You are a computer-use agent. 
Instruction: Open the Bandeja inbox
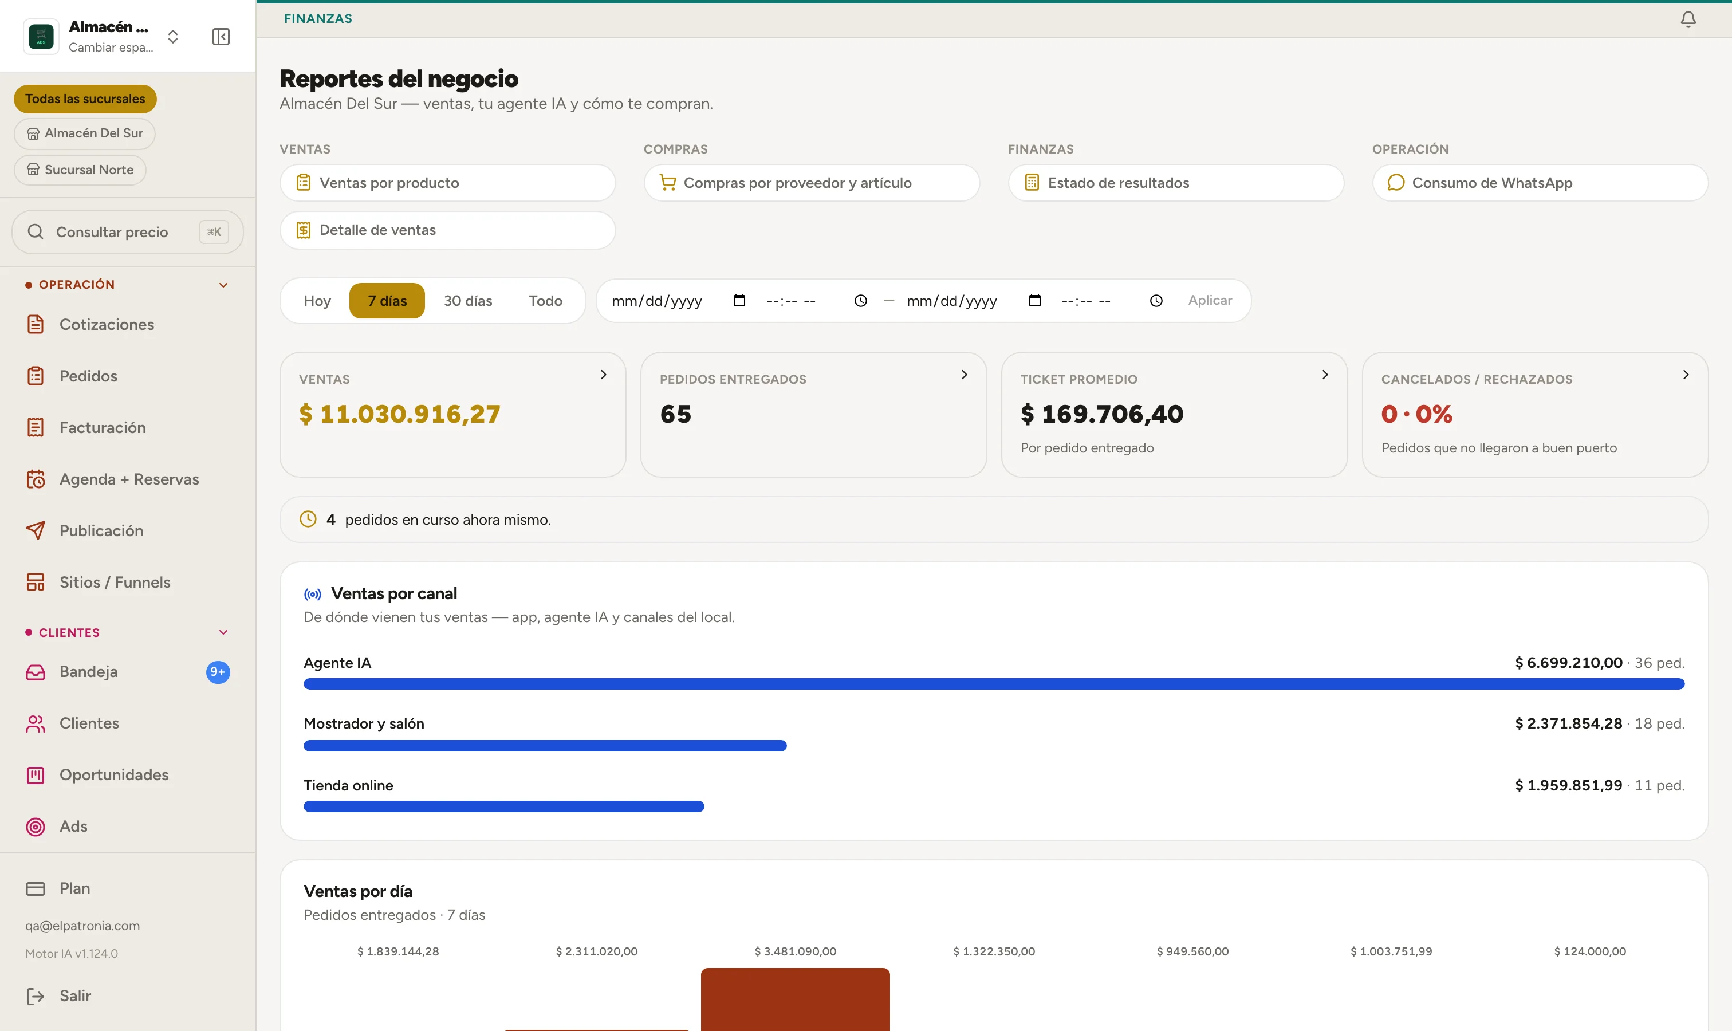[x=128, y=672]
